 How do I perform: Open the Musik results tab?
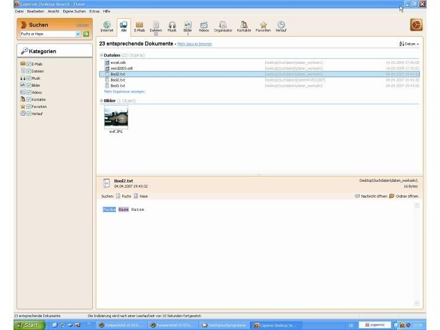(172, 27)
